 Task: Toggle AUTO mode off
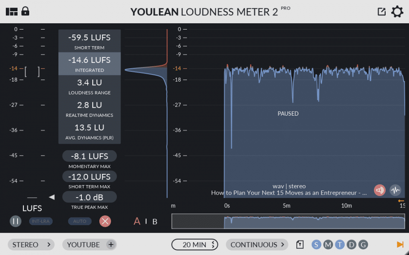pos(80,221)
